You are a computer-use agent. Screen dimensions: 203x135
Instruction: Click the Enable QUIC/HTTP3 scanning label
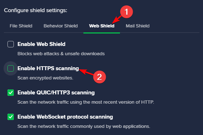[x=56, y=93]
